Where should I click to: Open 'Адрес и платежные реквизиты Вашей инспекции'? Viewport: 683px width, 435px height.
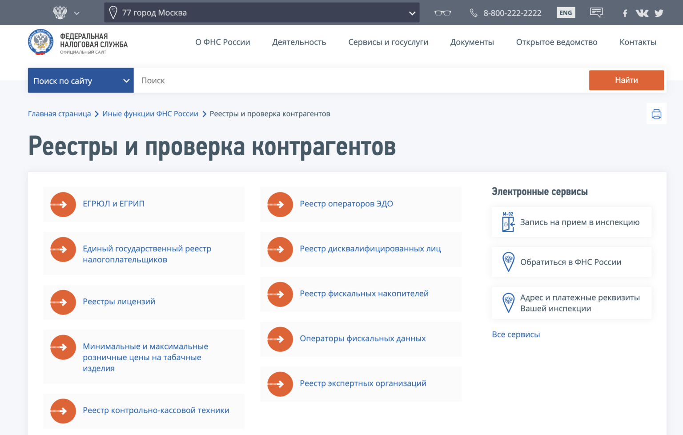(572, 303)
